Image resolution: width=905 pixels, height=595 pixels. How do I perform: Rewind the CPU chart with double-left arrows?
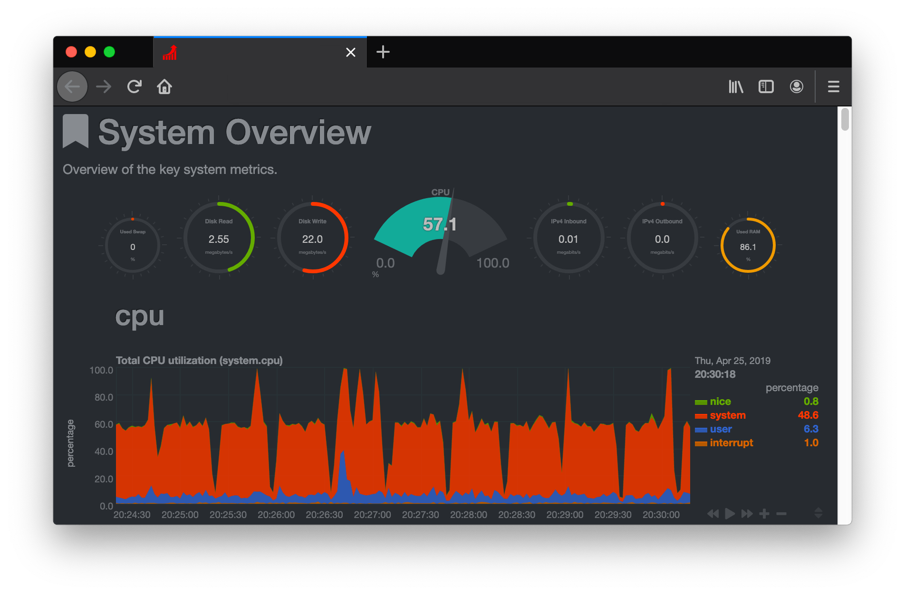713,514
